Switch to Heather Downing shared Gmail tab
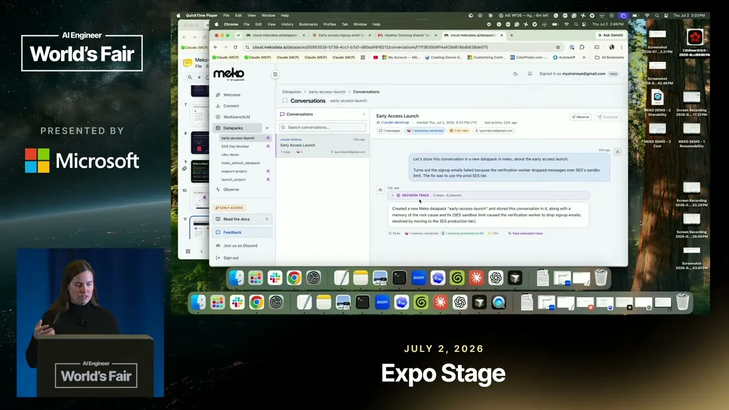The height and width of the screenshot is (410, 729). 408,35
